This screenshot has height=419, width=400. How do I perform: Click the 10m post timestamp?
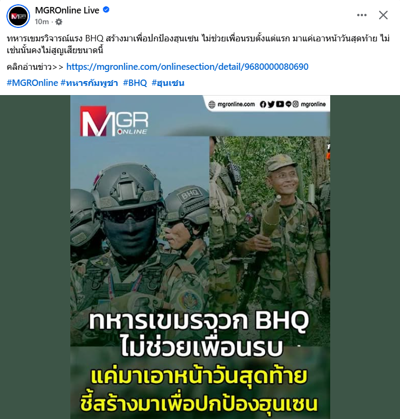(x=42, y=21)
